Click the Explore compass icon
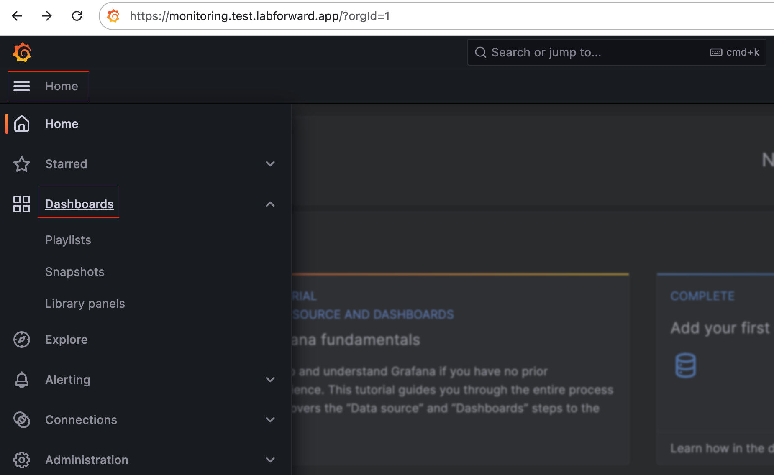 22,340
